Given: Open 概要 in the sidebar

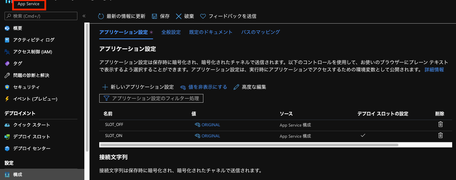Looking at the screenshot, I should pyautogui.click(x=18, y=28).
